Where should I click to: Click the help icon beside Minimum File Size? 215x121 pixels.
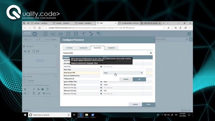tap(101, 91)
